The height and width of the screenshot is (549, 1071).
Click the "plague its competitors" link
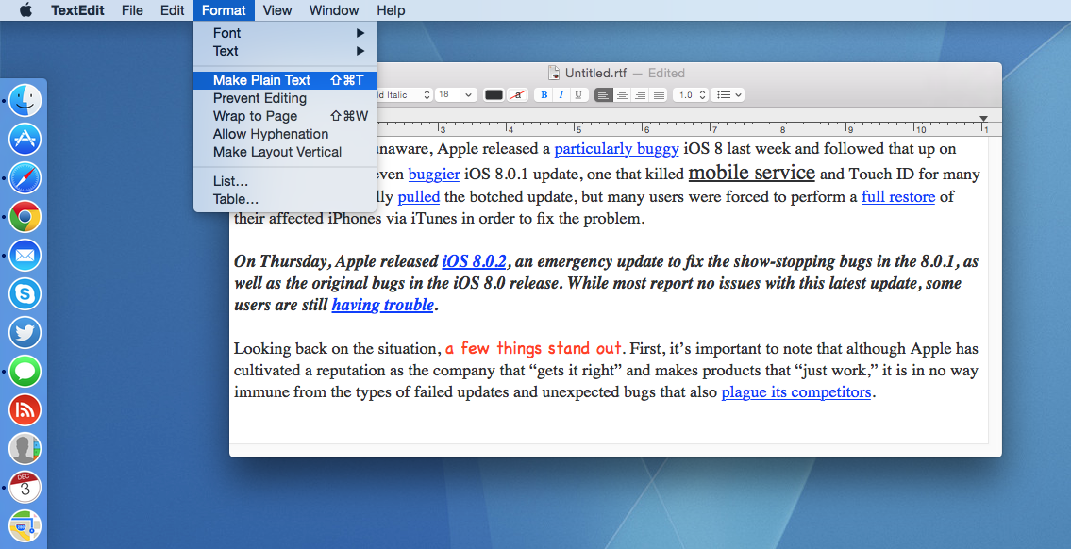pos(795,391)
